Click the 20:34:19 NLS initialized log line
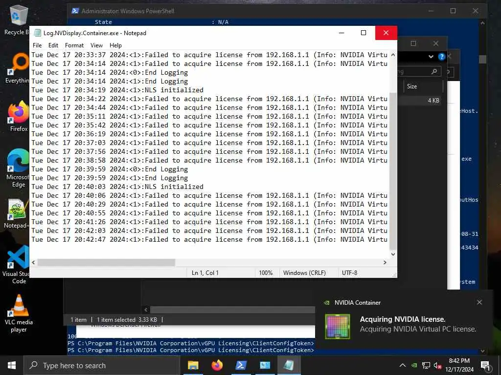This screenshot has width=501, height=375. pos(117,90)
